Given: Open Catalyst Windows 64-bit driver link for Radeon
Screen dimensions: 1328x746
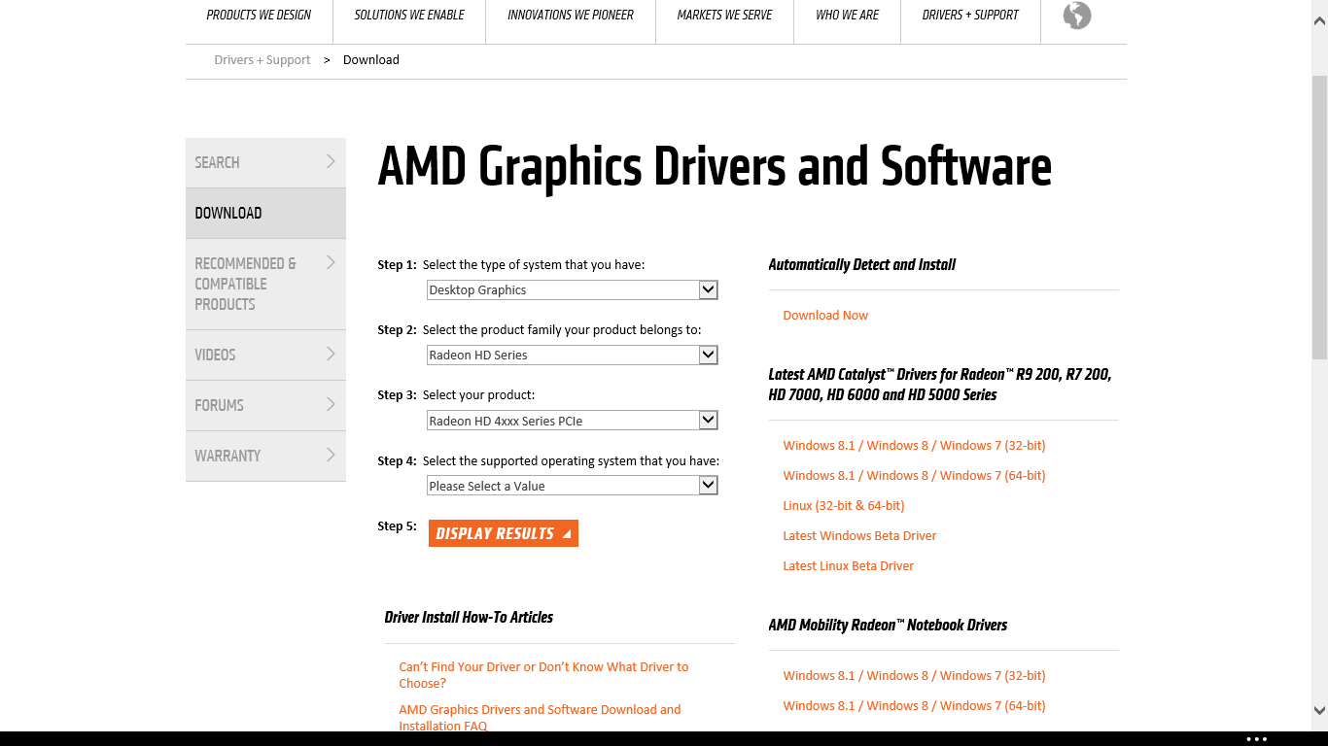Looking at the screenshot, I should coord(914,476).
